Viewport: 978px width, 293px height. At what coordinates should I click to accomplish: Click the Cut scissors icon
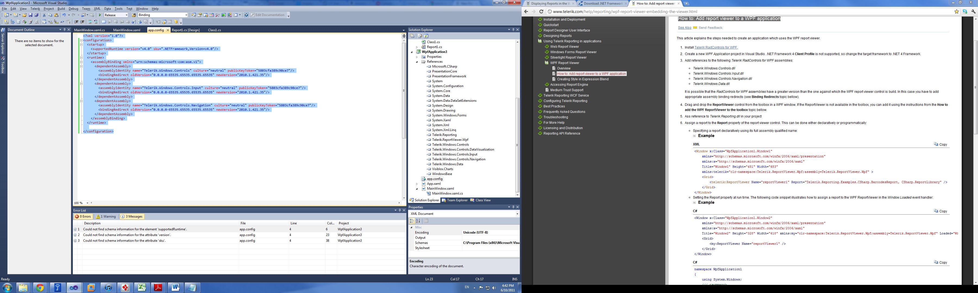[x=44, y=15]
